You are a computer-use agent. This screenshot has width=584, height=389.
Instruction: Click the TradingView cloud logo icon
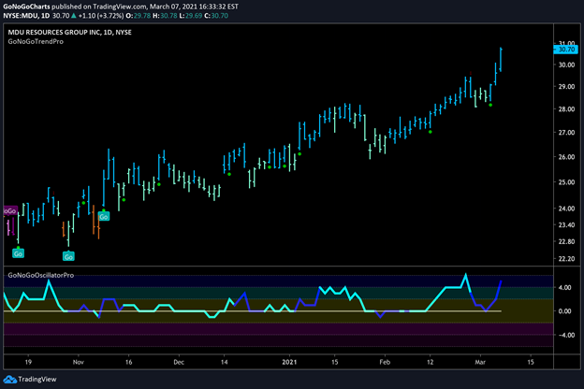pyautogui.click(x=9, y=380)
